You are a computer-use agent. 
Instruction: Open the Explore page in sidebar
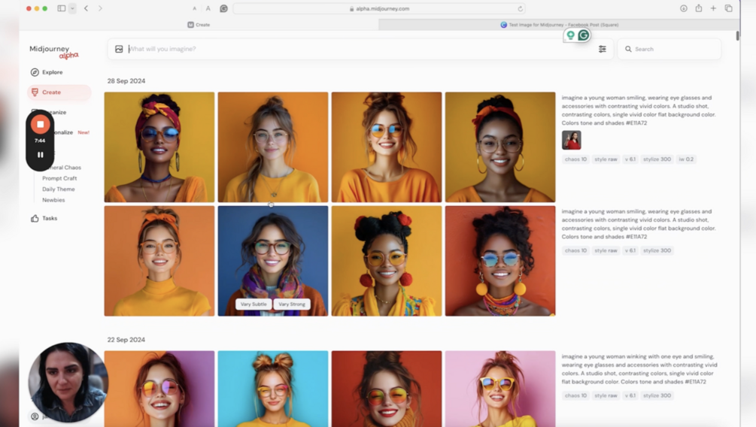click(x=47, y=72)
